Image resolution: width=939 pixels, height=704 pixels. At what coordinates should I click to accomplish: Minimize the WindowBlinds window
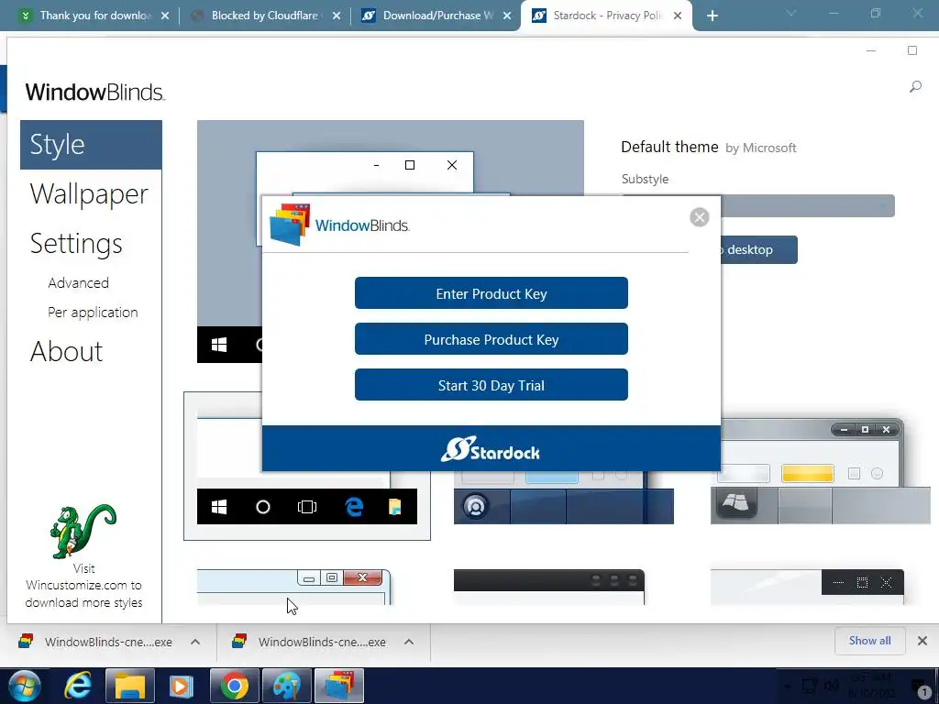point(871,51)
